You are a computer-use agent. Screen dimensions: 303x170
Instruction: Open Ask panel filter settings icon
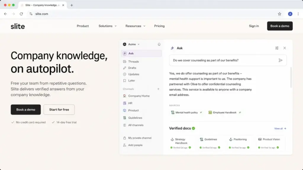277,48
